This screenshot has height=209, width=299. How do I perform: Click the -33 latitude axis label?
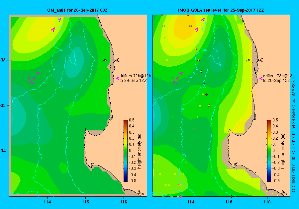pyautogui.click(x=3, y=105)
